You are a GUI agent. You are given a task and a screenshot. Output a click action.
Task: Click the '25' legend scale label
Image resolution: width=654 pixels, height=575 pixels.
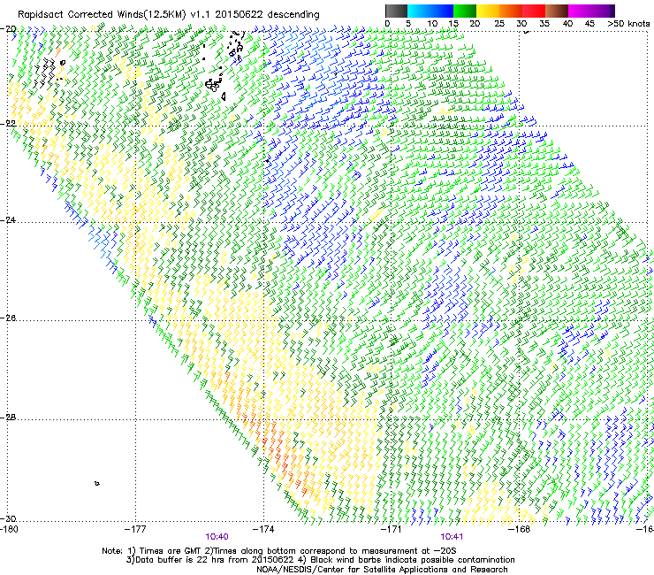pyautogui.click(x=499, y=24)
